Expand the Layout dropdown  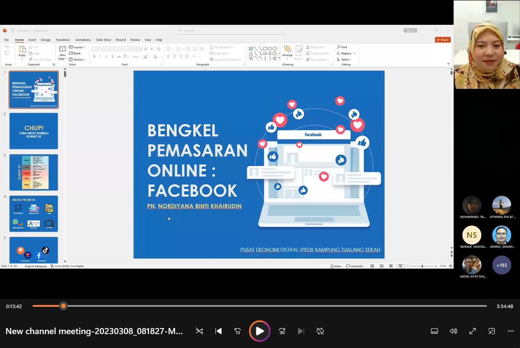point(77,47)
